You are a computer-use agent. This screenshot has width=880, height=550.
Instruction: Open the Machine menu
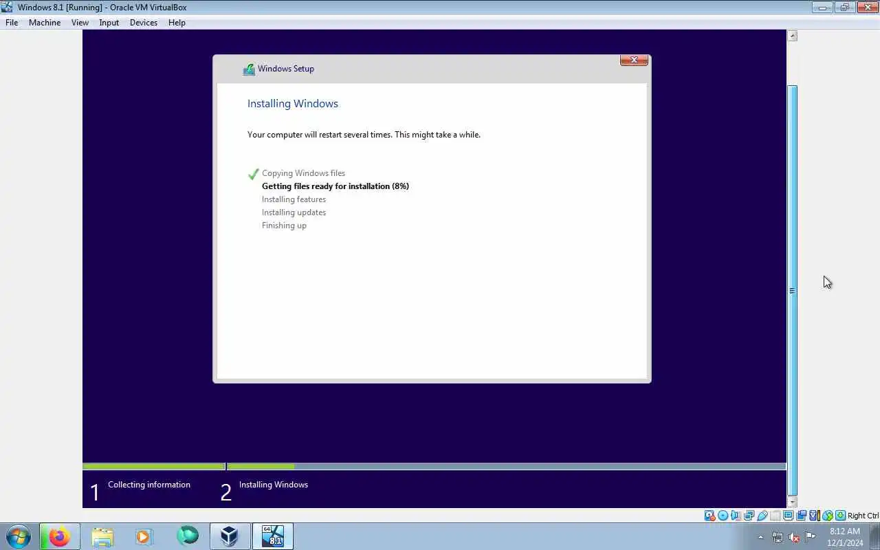pos(45,23)
